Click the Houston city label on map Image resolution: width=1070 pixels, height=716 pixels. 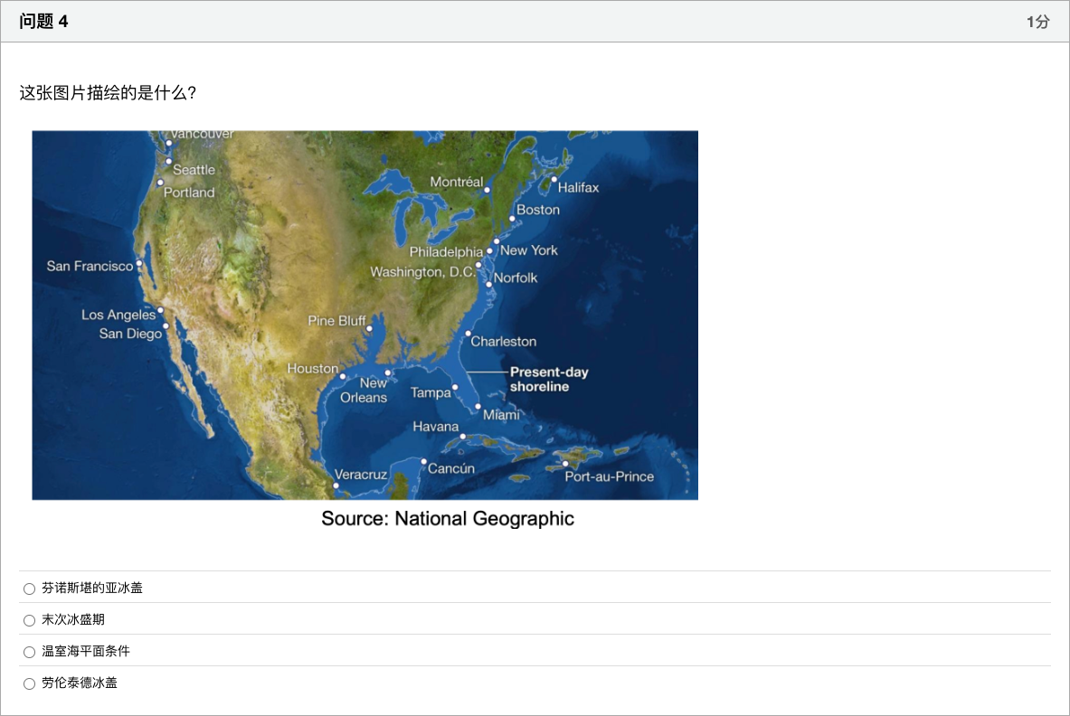[x=313, y=368]
